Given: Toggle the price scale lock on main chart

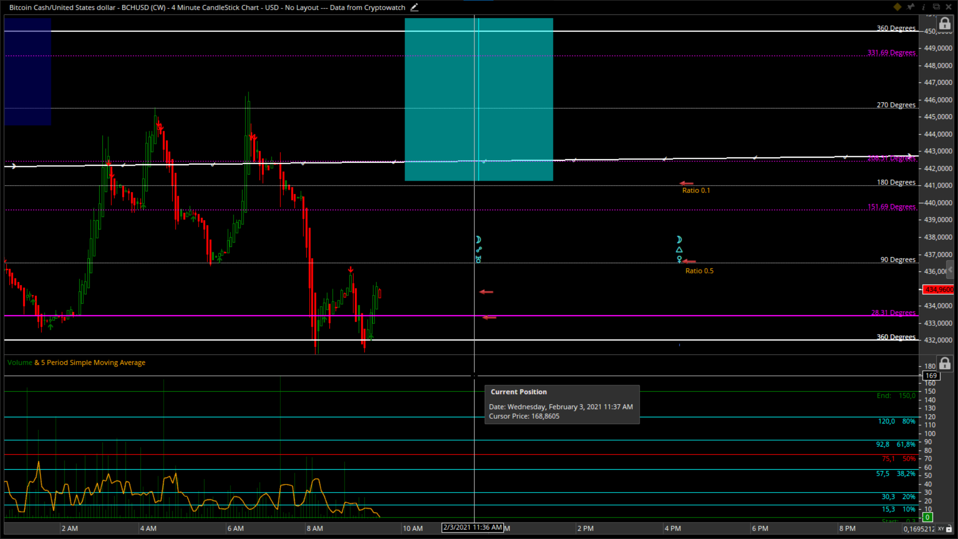Looking at the screenshot, I should tap(945, 23).
